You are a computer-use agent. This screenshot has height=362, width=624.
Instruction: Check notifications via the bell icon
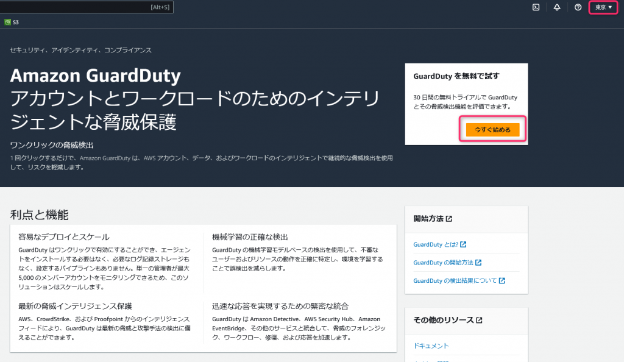point(557,7)
